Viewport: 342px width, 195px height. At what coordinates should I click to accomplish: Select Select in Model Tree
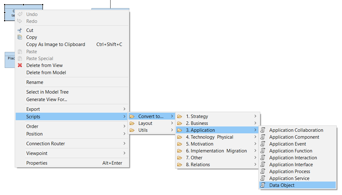[x=72, y=92]
